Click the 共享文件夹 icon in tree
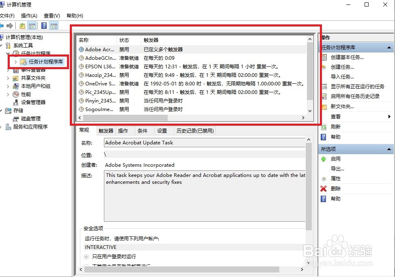The width and height of the screenshot is (395, 277). (15, 78)
